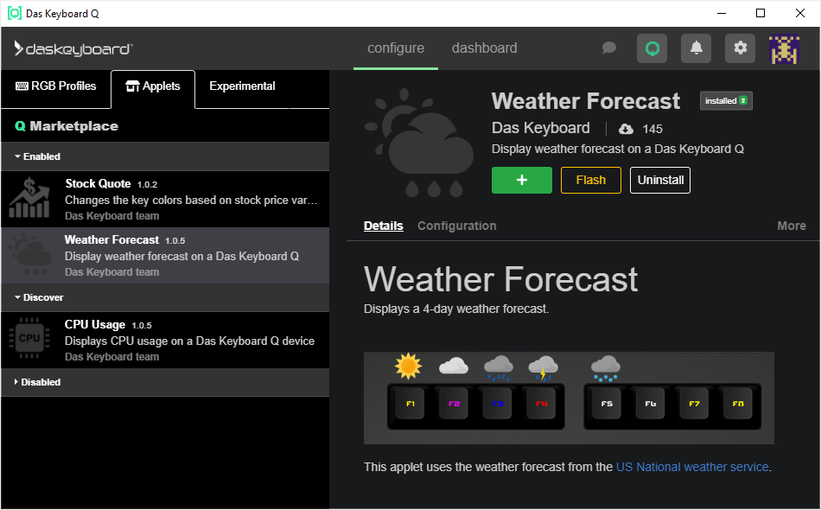Click the daskeyboard logo
The width and height of the screenshot is (821, 510).
tap(73, 48)
